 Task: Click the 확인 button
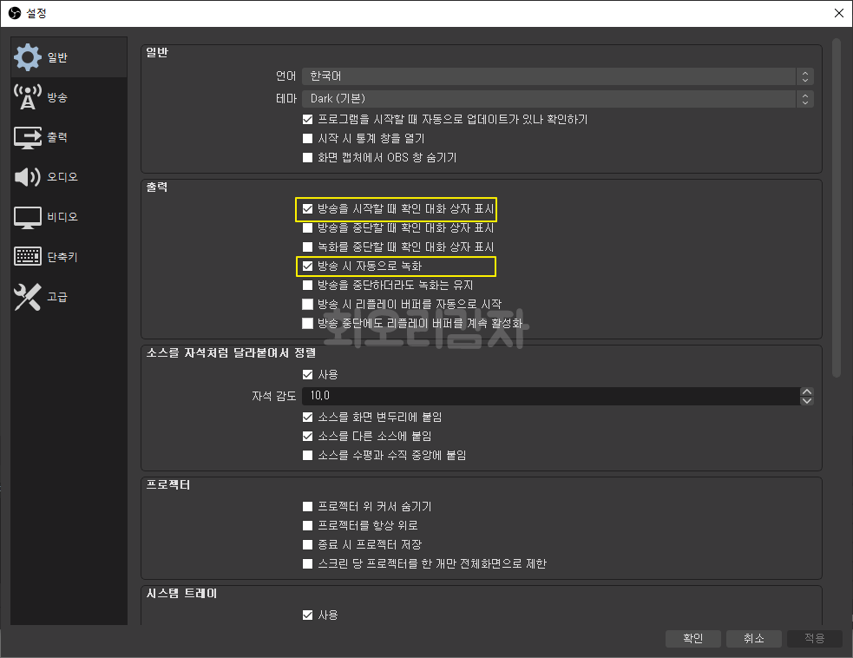pyautogui.click(x=693, y=638)
